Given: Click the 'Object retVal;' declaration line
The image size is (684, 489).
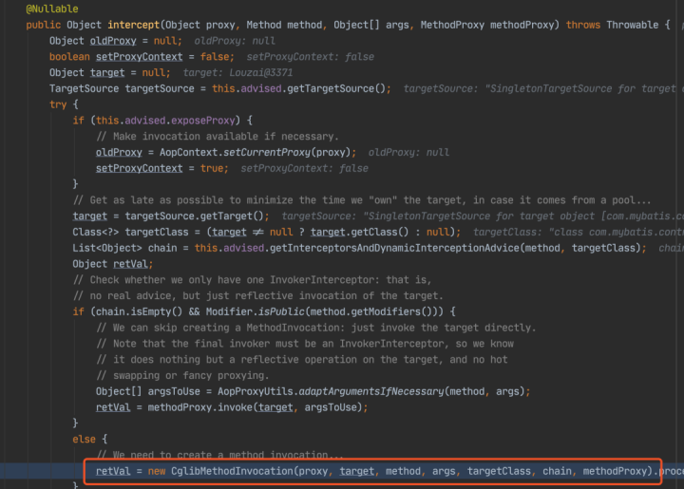Looking at the screenshot, I should 112,264.
